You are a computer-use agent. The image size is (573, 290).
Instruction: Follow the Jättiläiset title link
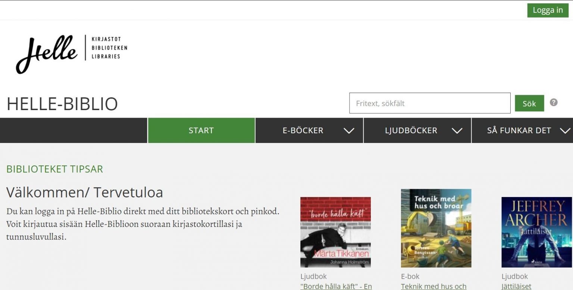(x=516, y=286)
